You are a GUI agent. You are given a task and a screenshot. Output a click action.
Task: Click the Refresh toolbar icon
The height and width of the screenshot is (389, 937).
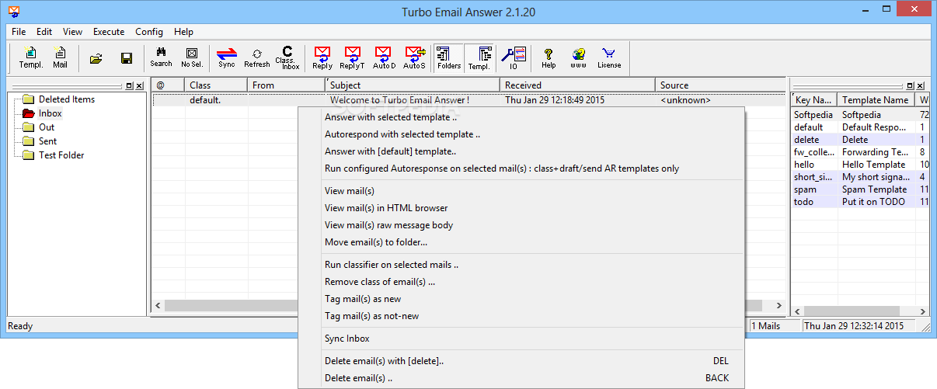pyautogui.click(x=257, y=58)
